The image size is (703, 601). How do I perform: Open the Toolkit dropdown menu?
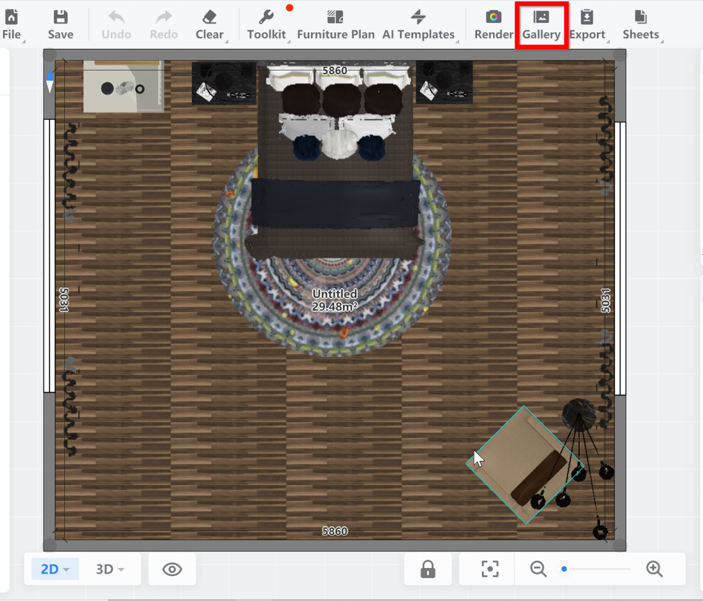267,24
